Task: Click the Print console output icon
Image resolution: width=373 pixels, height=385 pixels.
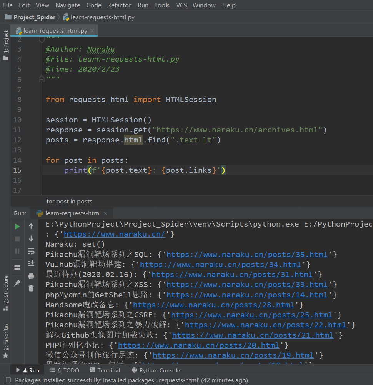Action: point(31,276)
